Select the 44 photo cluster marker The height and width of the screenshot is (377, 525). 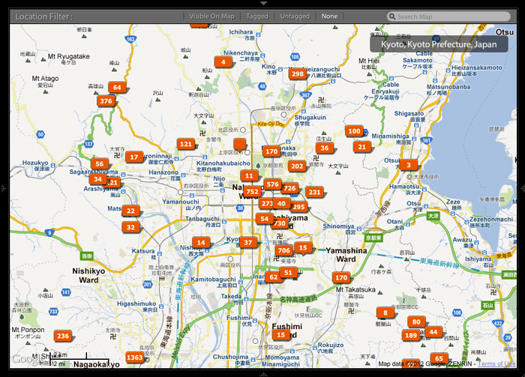tap(433, 332)
